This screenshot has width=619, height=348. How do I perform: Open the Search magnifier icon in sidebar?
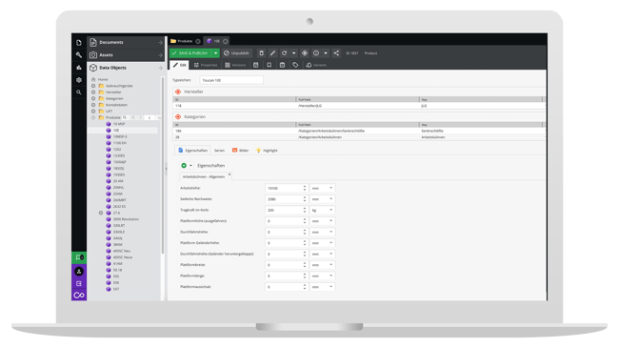click(79, 92)
